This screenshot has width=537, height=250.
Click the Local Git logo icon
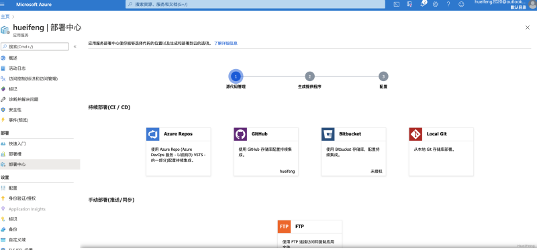point(416,134)
